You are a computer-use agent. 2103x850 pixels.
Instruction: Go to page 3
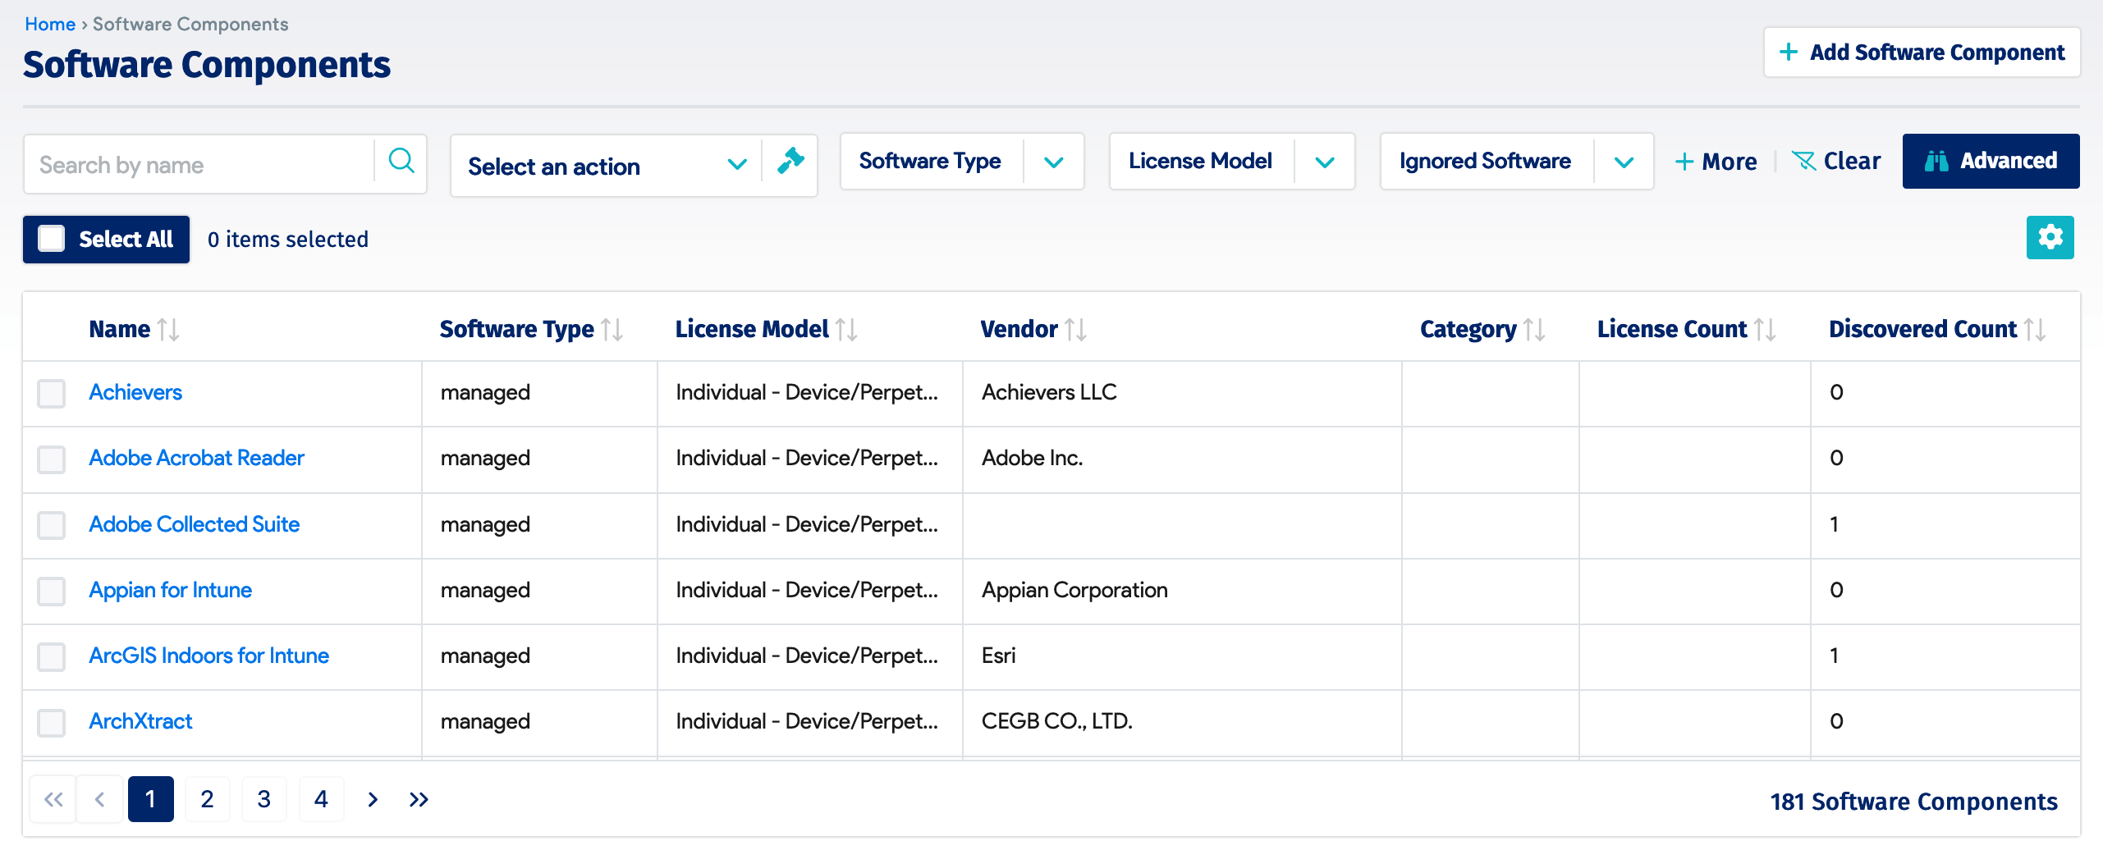pos(264,799)
